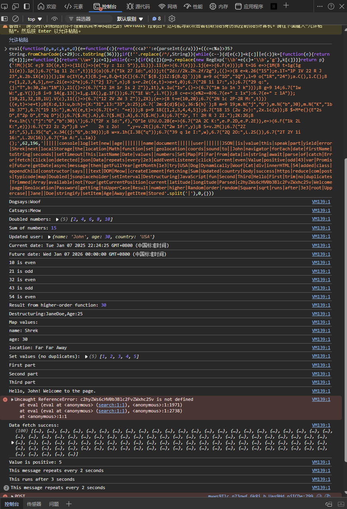Switch to the 源代码 tab

point(138,6)
